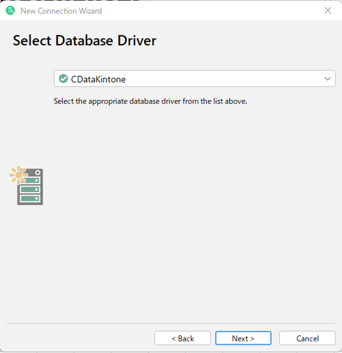
Task: Click the green checkmark beside CDataKintone
Action: click(x=64, y=78)
